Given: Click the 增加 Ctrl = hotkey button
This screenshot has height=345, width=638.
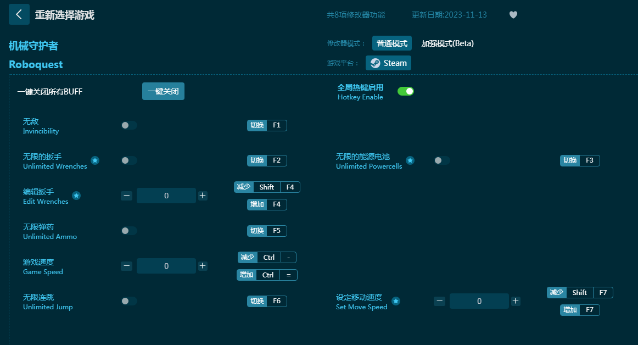Looking at the screenshot, I should point(267,275).
